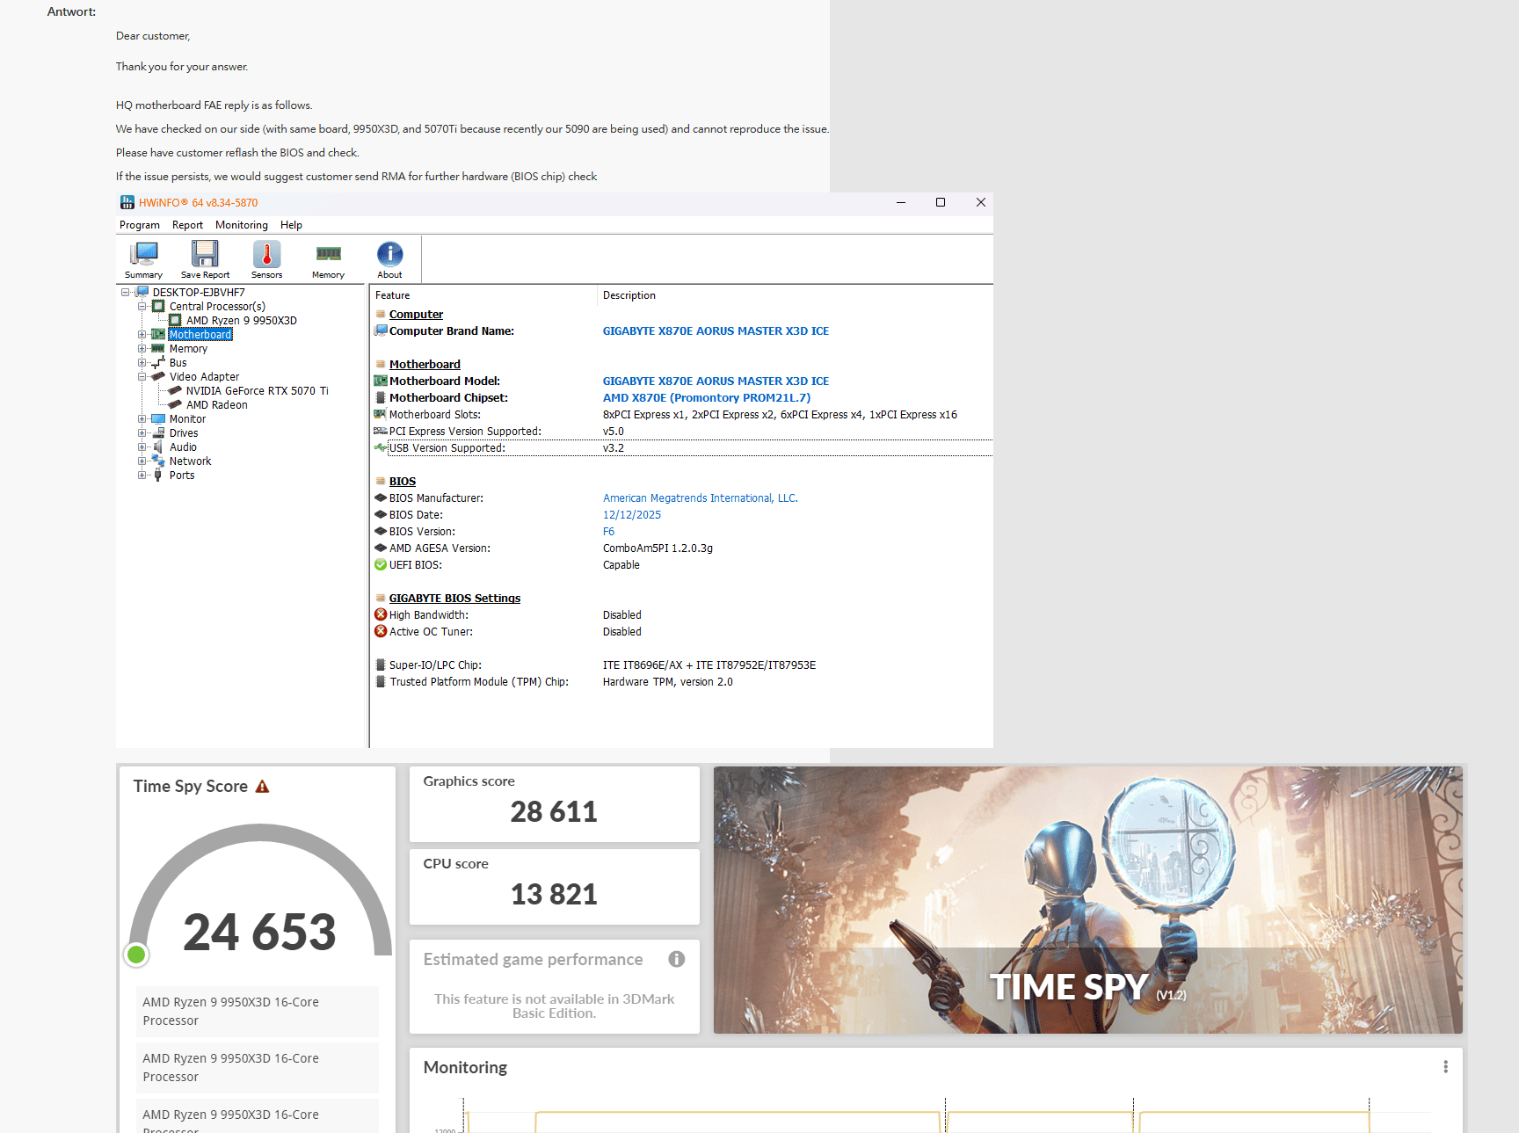Expand the Bus tree node
Viewport: 1519px width, 1133px height.
tap(142, 363)
